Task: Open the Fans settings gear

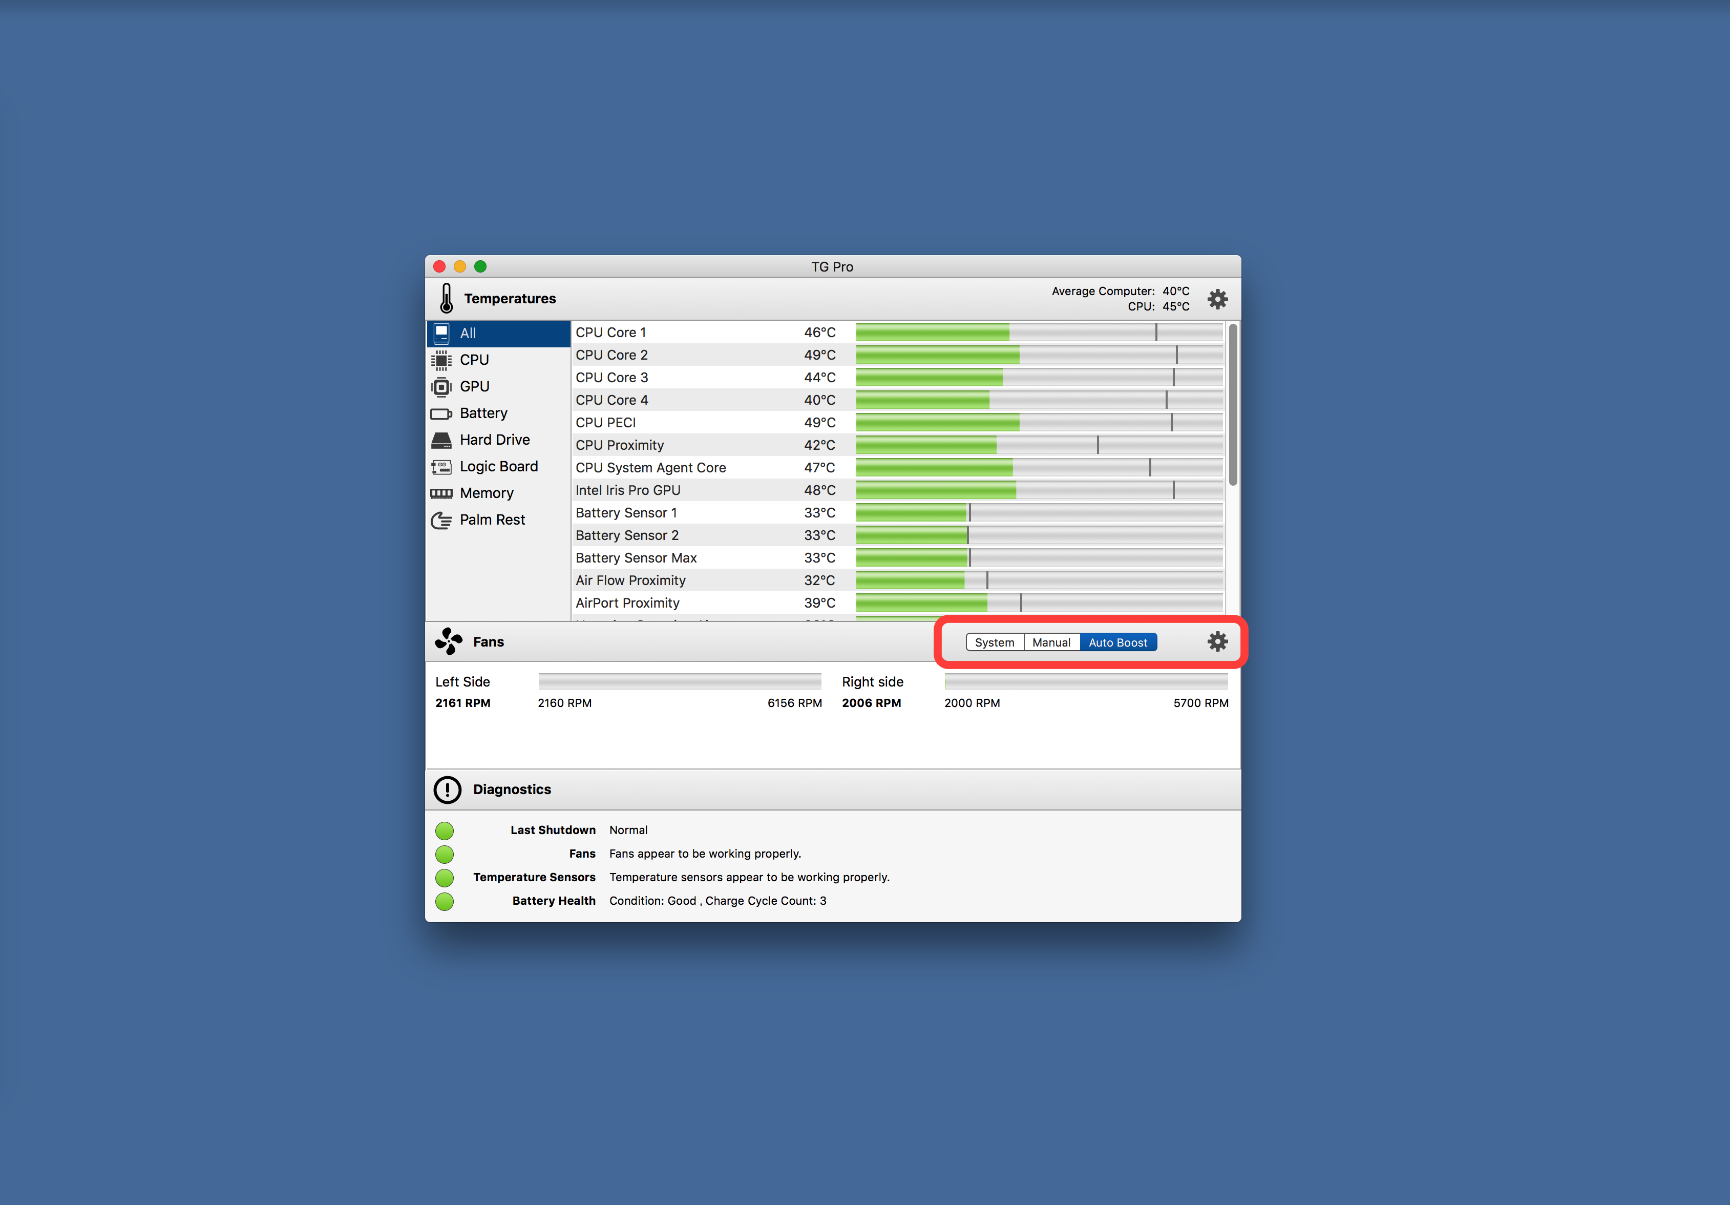Action: tap(1217, 641)
